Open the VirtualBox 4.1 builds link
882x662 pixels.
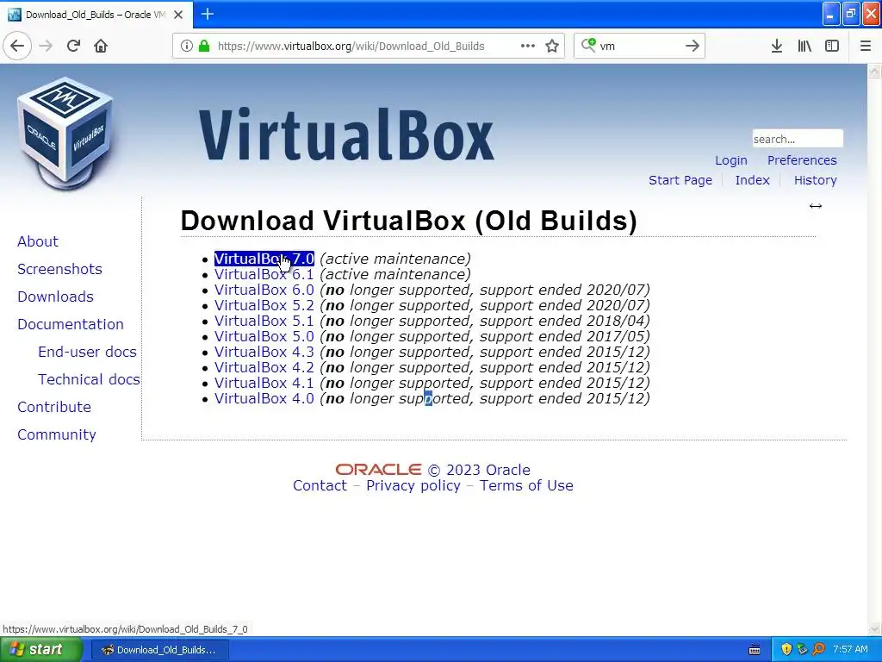[264, 383]
